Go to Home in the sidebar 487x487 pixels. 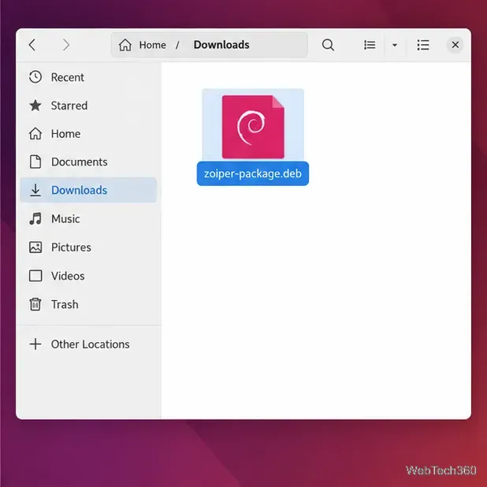(x=88, y=134)
